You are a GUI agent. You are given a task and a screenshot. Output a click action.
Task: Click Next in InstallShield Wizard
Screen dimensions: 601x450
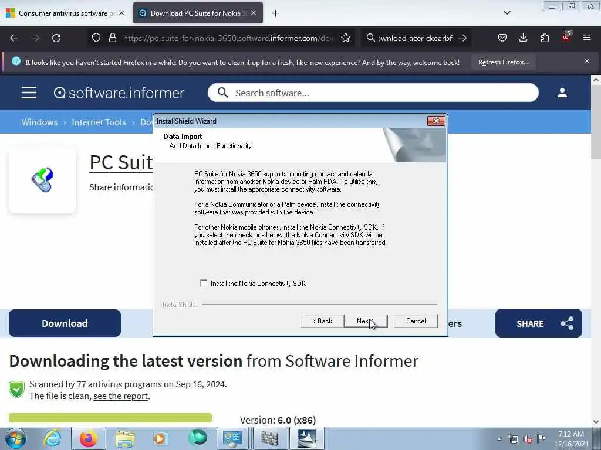tap(366, 321)
